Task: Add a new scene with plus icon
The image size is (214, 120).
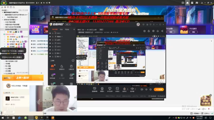Action: tap(74, 29)
